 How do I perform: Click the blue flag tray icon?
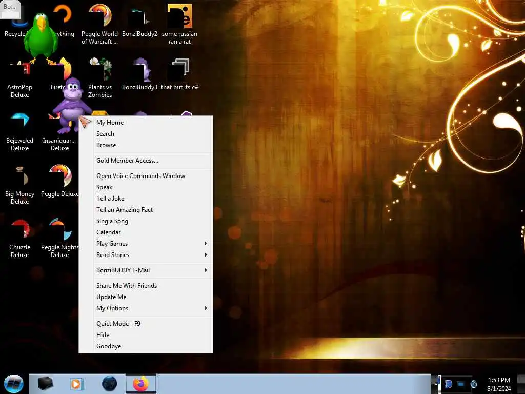click(449, 384)
